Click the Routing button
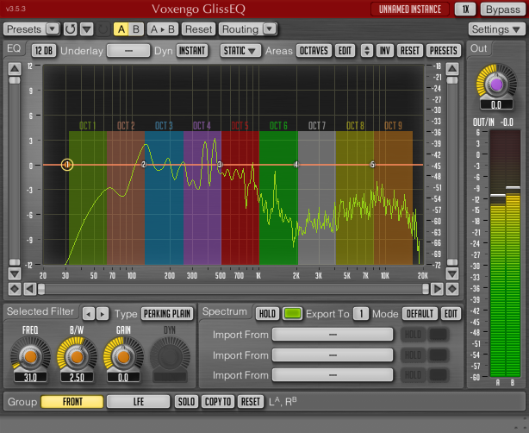The image size is (529, 433). pos(240,29)
